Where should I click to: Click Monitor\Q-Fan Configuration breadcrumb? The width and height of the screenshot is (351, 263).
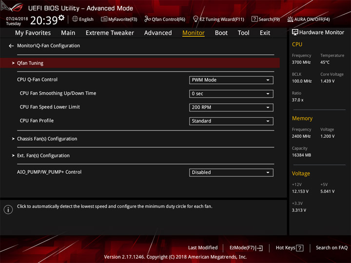point(49,46)
